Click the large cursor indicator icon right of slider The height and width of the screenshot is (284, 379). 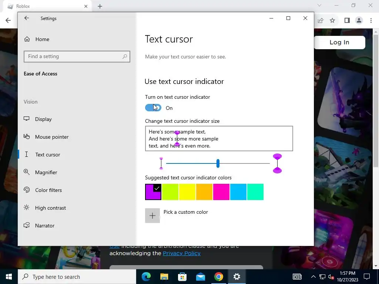point(277,163)
